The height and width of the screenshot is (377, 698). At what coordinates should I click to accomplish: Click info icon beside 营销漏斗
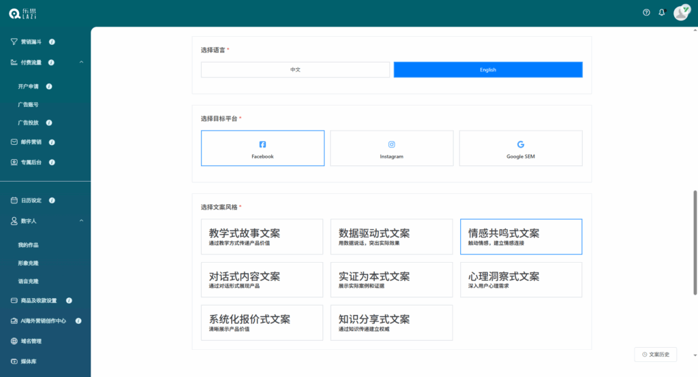52,42
